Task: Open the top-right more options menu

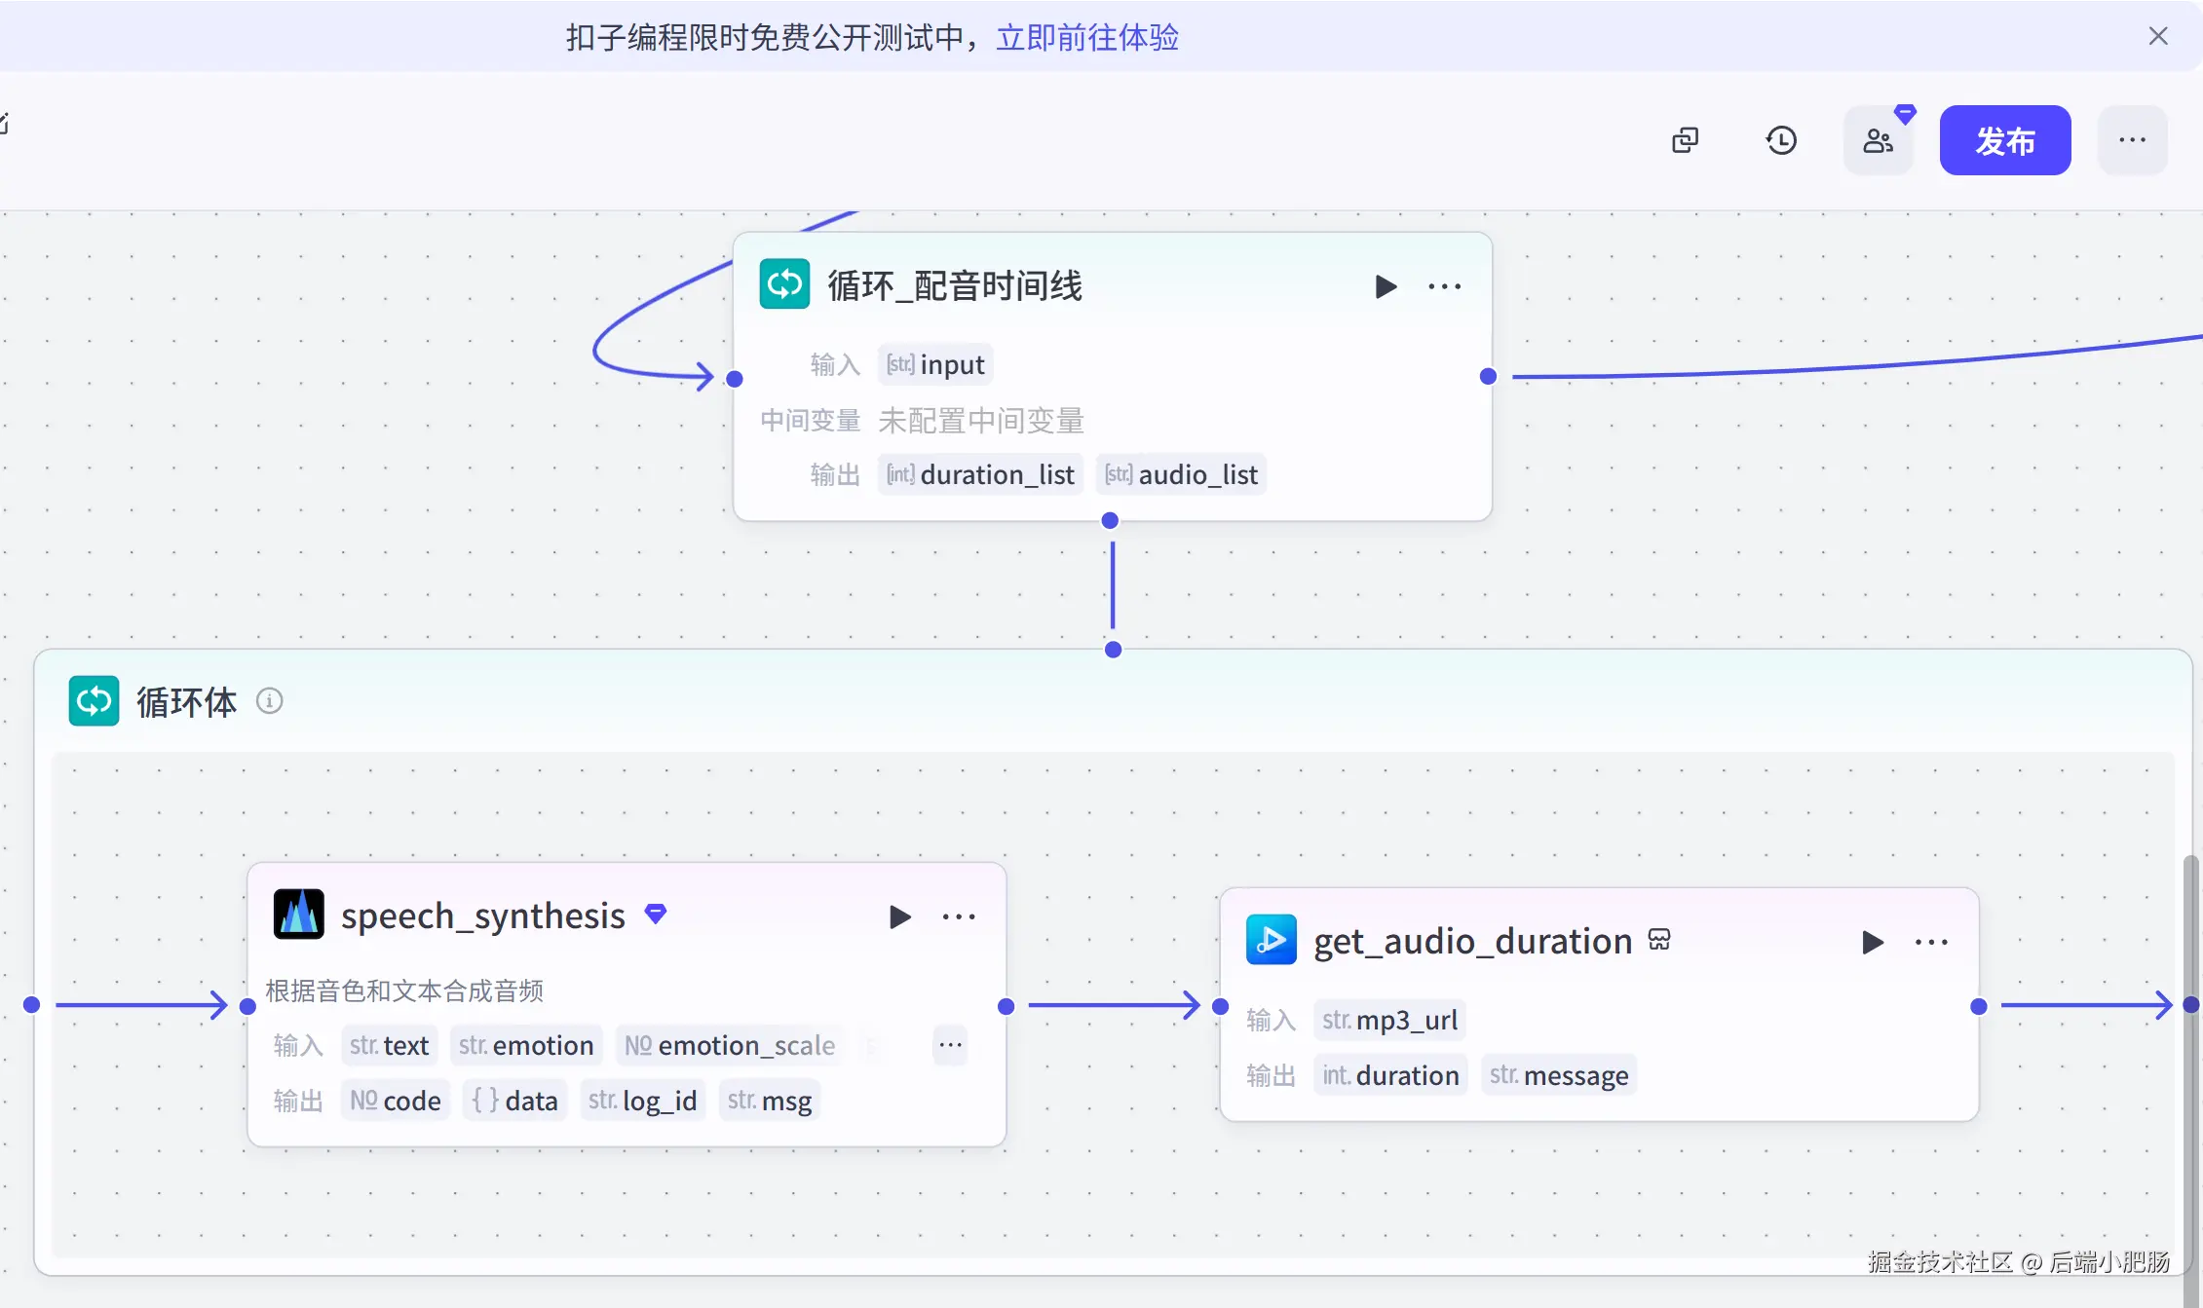Action: pos(2132,141)
